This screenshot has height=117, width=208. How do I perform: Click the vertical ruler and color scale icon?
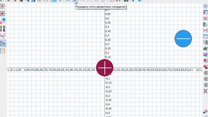click(x=3, y=29)
